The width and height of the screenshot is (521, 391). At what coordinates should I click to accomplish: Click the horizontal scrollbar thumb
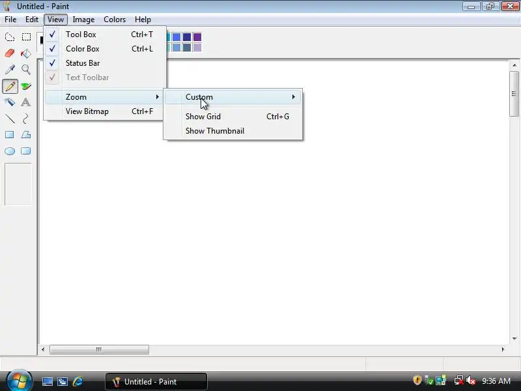pyautogui.click(x=99, y=349)
